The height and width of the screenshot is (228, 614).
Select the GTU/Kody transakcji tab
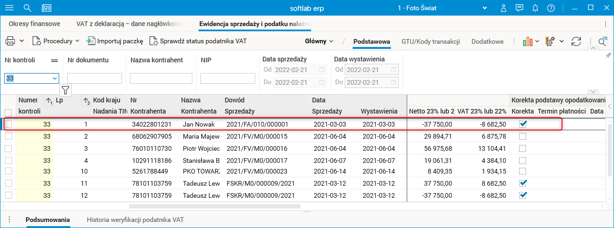[430, 41]
